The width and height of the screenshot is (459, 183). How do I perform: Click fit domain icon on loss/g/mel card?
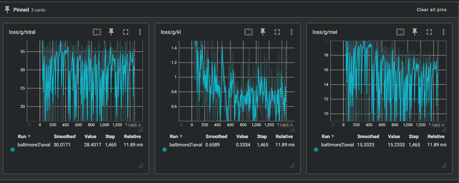[400, 32]
